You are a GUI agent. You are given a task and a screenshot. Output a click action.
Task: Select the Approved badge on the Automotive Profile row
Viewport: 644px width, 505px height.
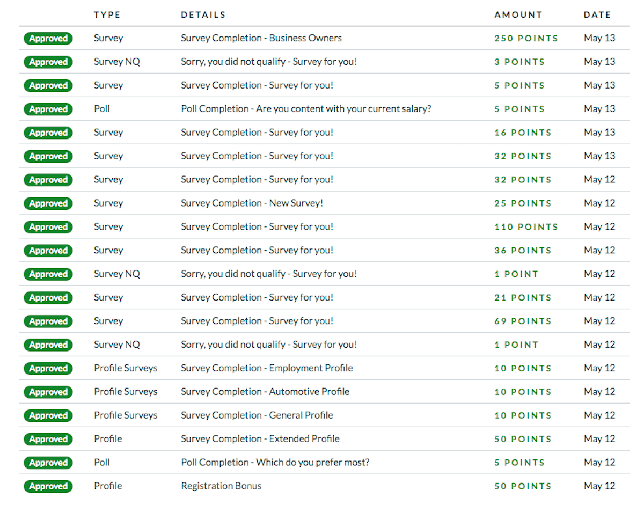point(48,392)
